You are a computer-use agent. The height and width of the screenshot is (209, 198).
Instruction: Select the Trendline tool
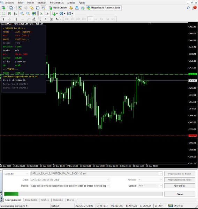[28, 19]
